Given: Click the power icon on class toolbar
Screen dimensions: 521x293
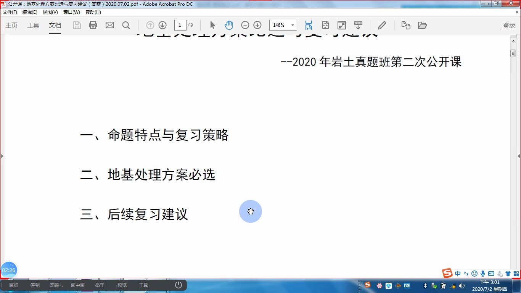Looking at the screenshot, I should (x=178, y=285).
